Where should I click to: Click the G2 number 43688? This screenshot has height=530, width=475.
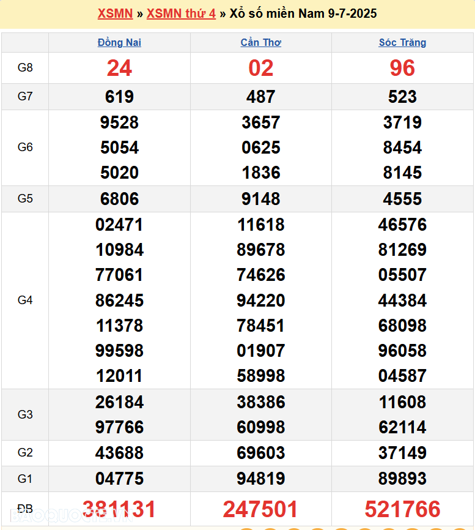[119, 453]
